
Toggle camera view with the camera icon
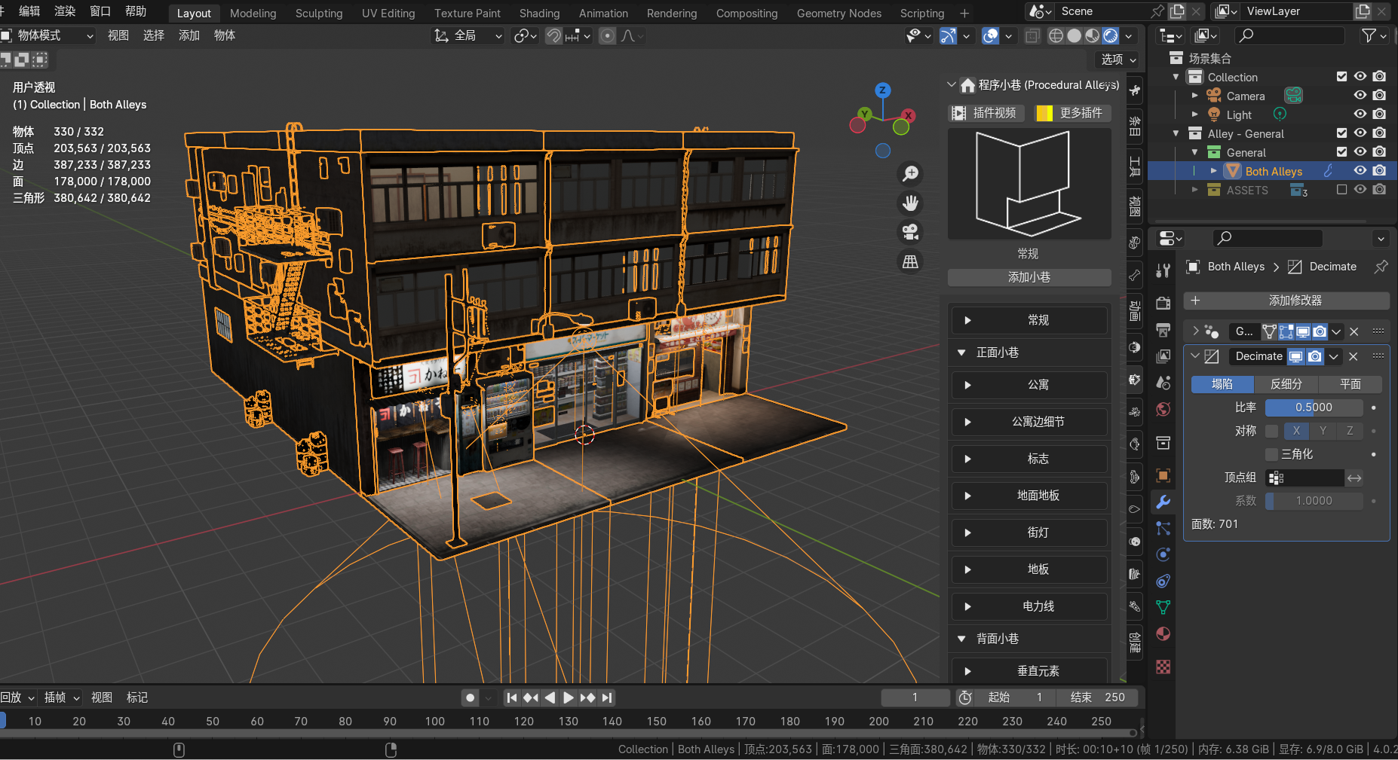point(911,232)
